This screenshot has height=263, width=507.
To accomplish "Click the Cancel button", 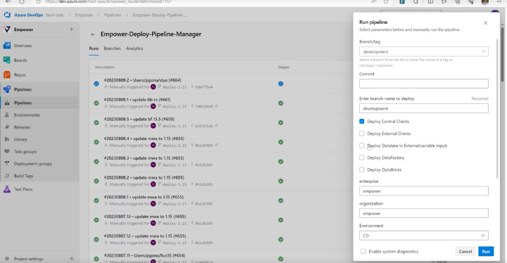I will (x=465, y=251).
